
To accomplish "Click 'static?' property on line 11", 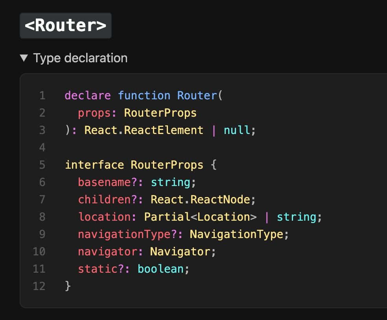I will (x=101, y=269).
